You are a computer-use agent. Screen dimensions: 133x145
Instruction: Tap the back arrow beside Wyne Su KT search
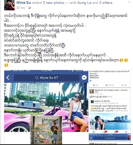coord(8,78)
